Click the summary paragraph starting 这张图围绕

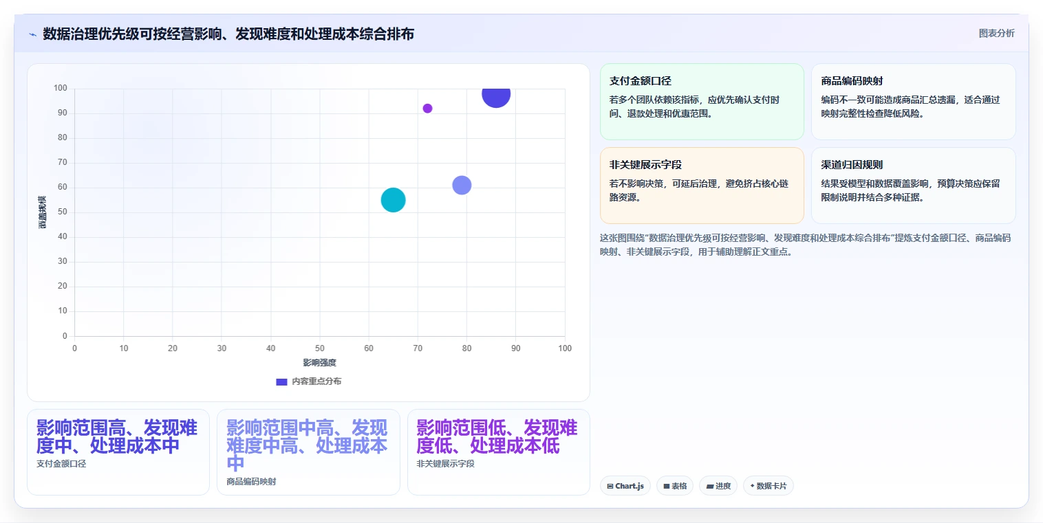click(x=806, y=245)
